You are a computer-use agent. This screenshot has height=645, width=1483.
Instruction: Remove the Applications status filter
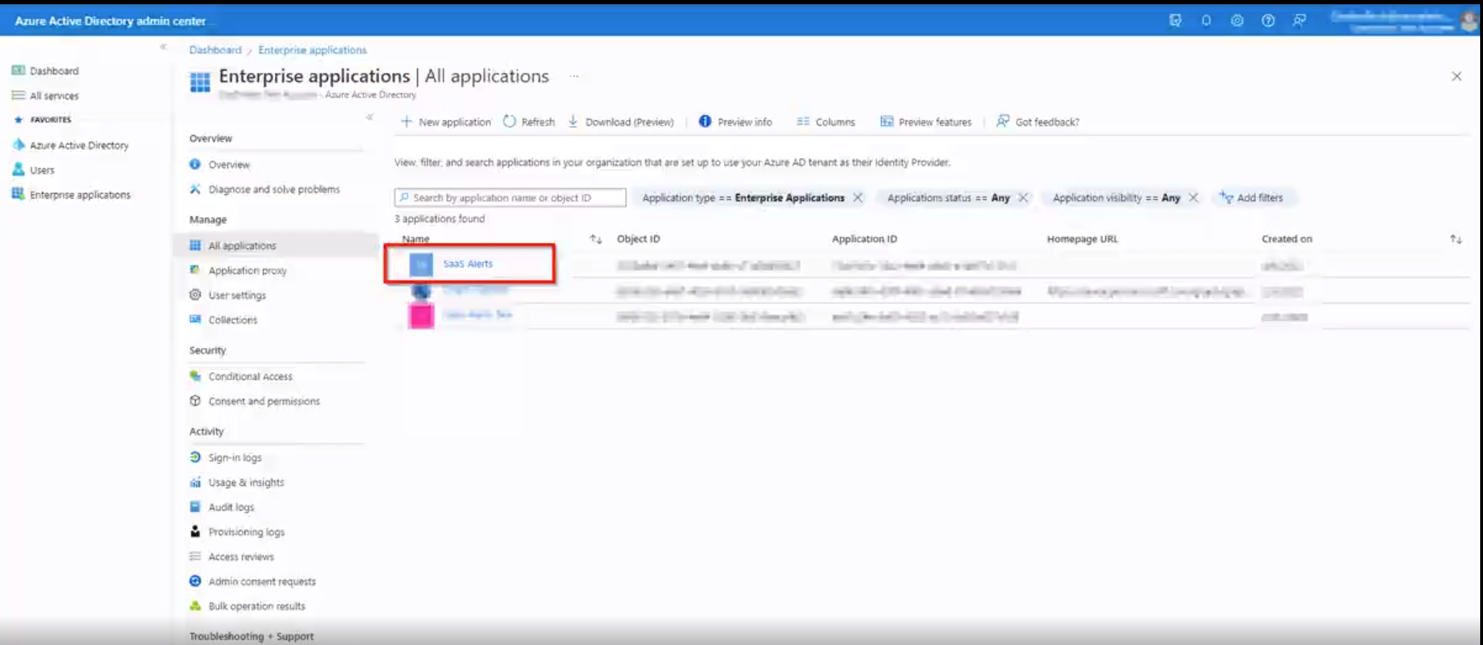(x=1023, y=198)
